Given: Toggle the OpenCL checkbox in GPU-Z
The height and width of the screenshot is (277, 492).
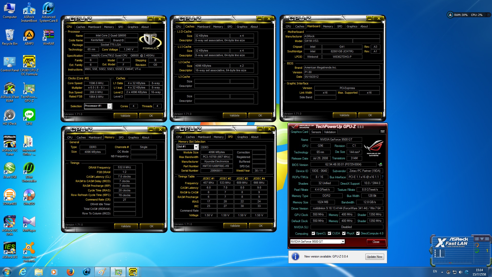Looking at the screenshot, I should [x=313, y=233].
